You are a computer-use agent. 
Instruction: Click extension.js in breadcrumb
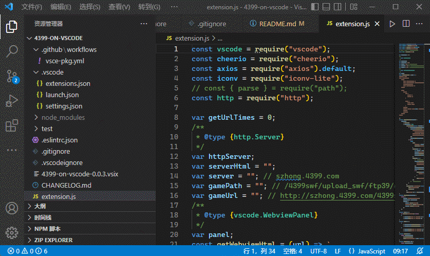(192, 39)
